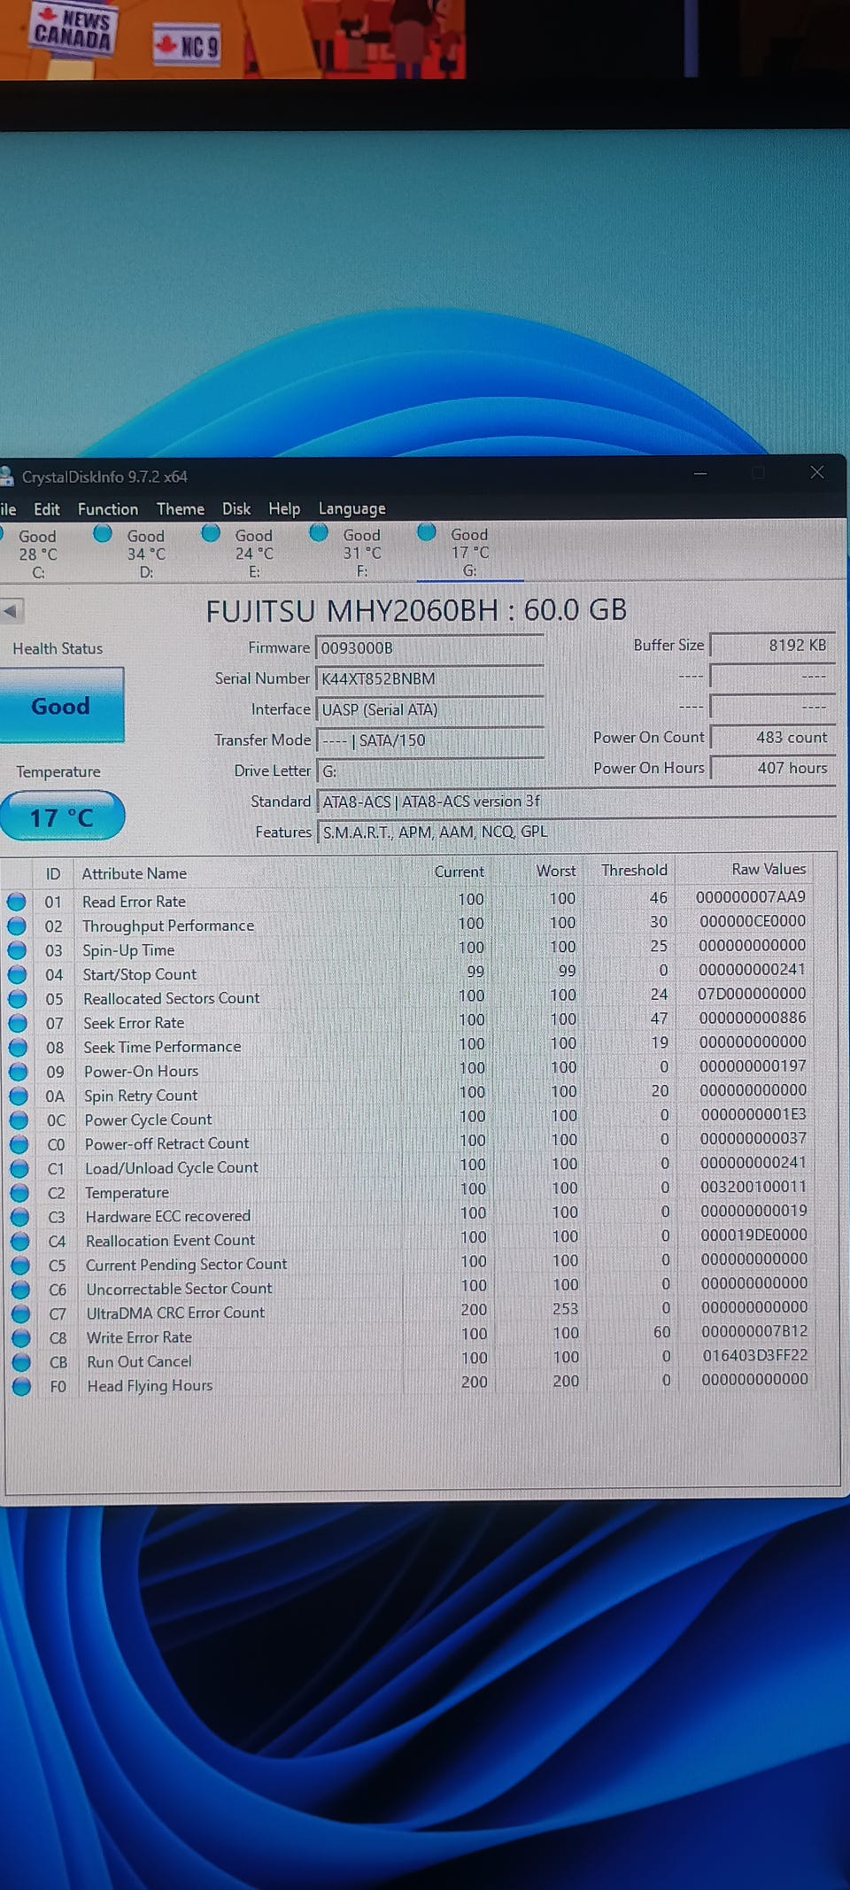Click the Current column header

(x=459, y=872)
